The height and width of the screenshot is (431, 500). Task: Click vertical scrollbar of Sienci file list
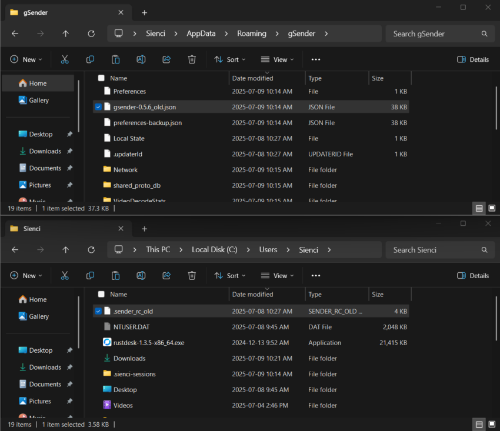click(x=496, y=319)
